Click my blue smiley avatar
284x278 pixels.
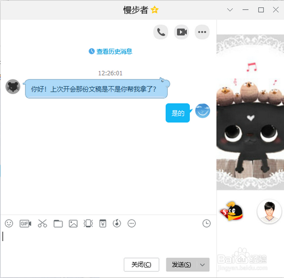click(x=203, y=111)
